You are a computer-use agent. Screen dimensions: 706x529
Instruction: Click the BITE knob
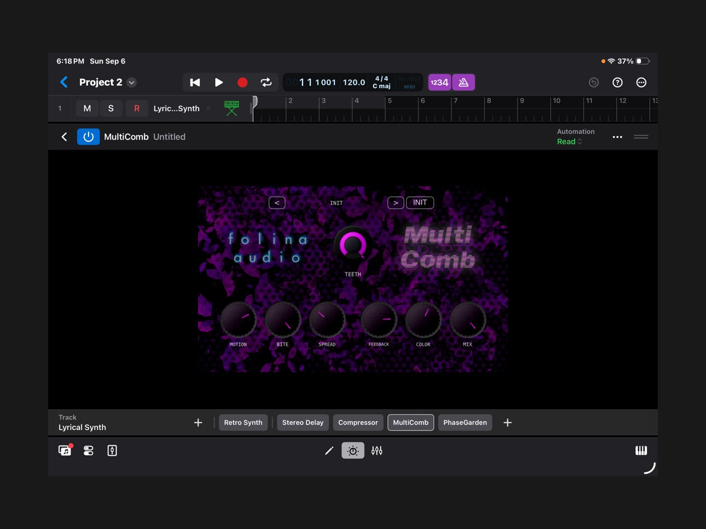coord(282,319)
